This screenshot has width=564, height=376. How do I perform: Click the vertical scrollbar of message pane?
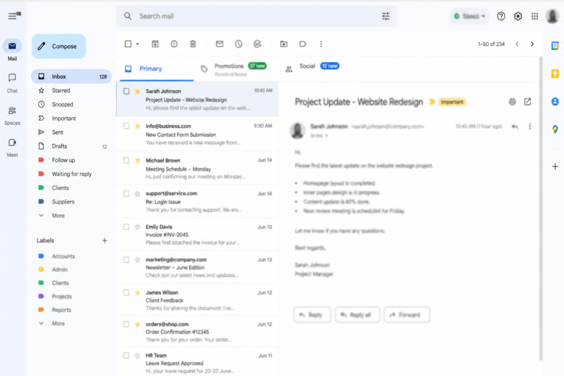click(540, 209)
